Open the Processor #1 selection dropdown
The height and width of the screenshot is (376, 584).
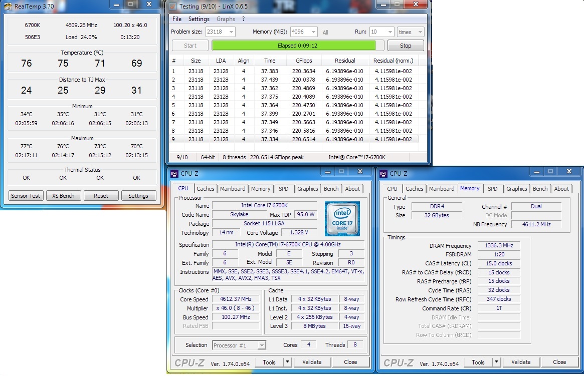coord(262,345)
